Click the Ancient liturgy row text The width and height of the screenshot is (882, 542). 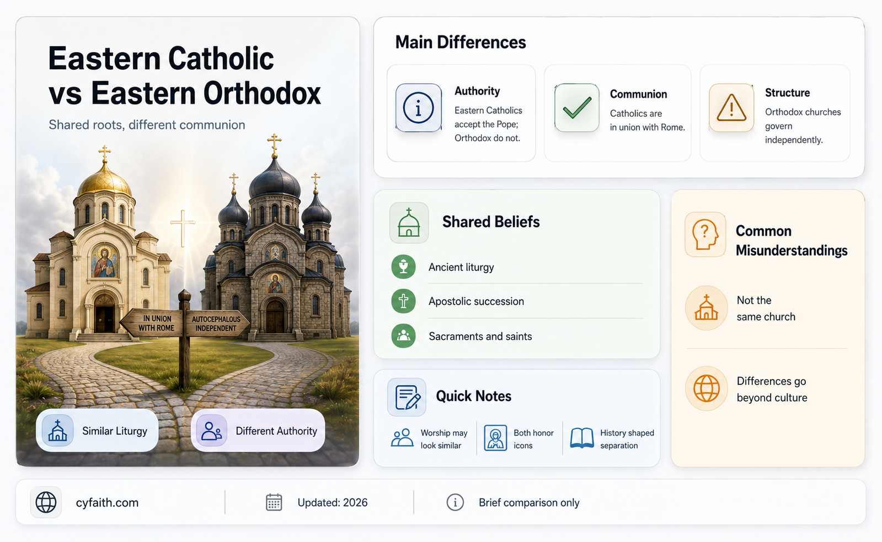461,267
